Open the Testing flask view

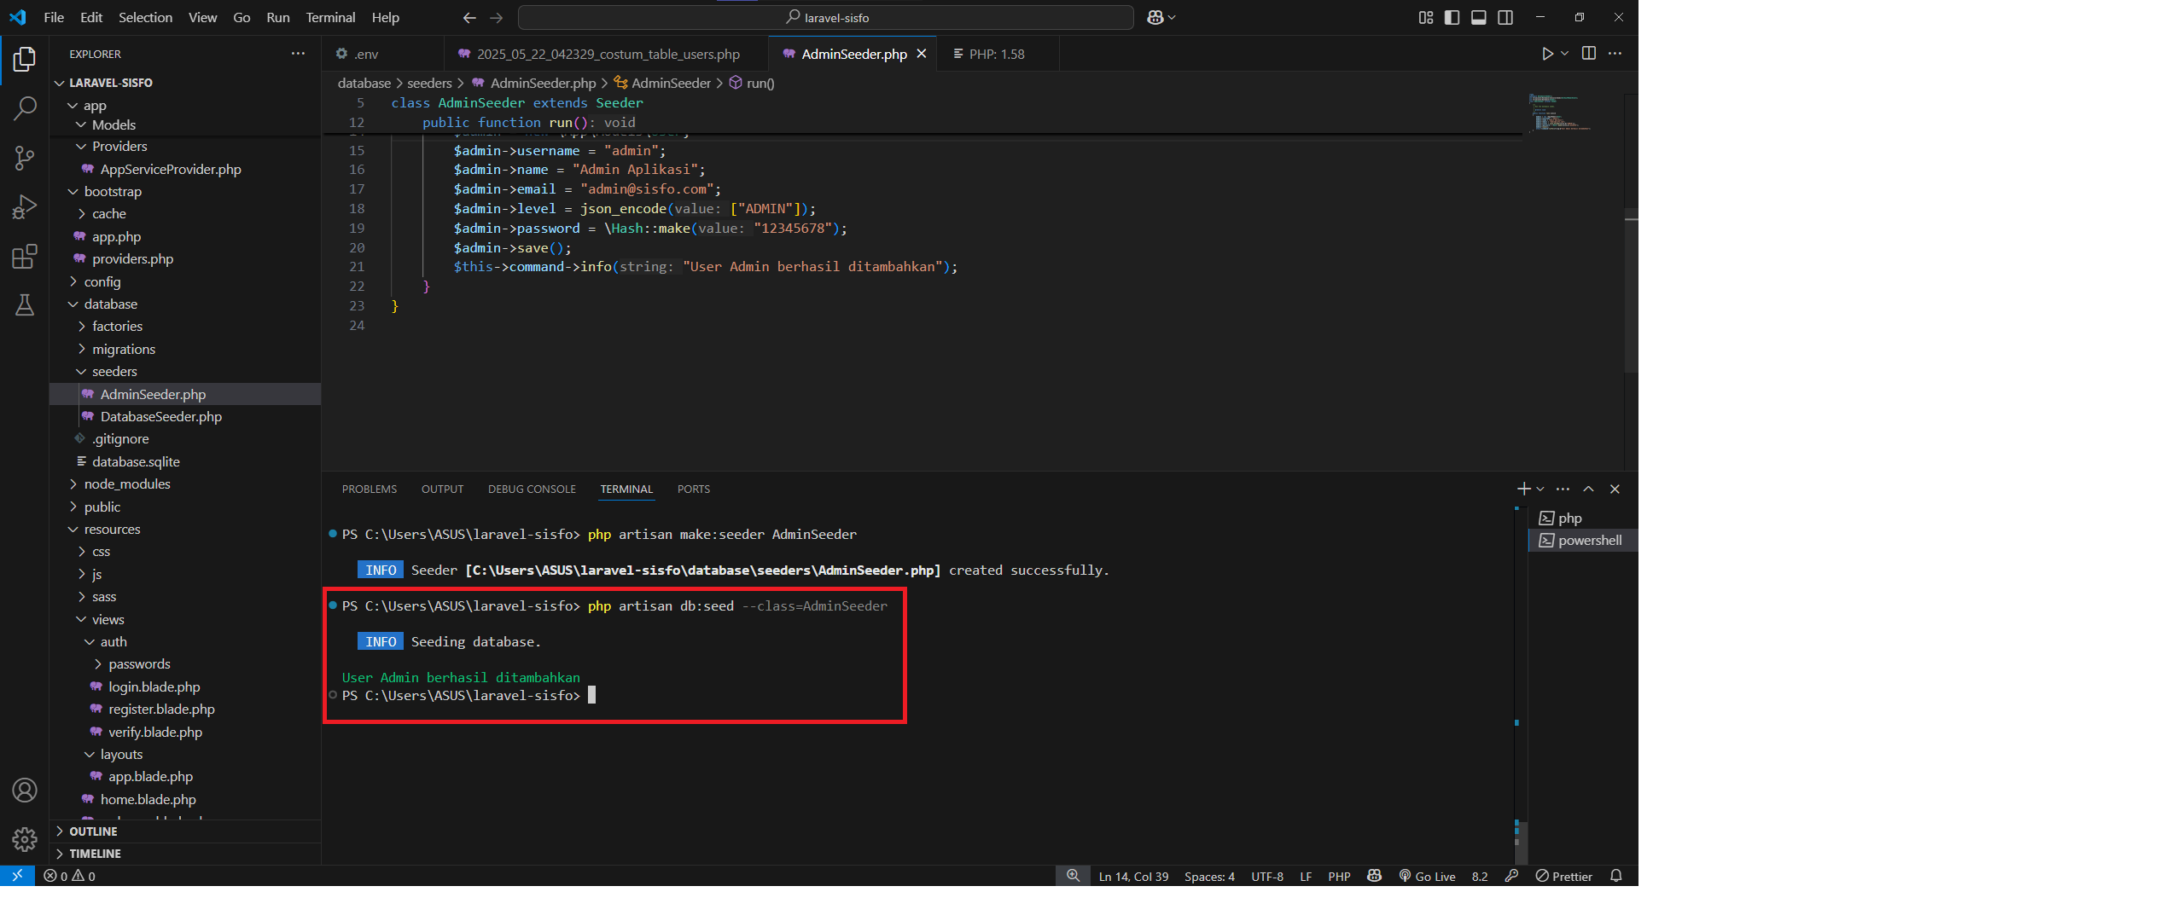coord(25,305)
